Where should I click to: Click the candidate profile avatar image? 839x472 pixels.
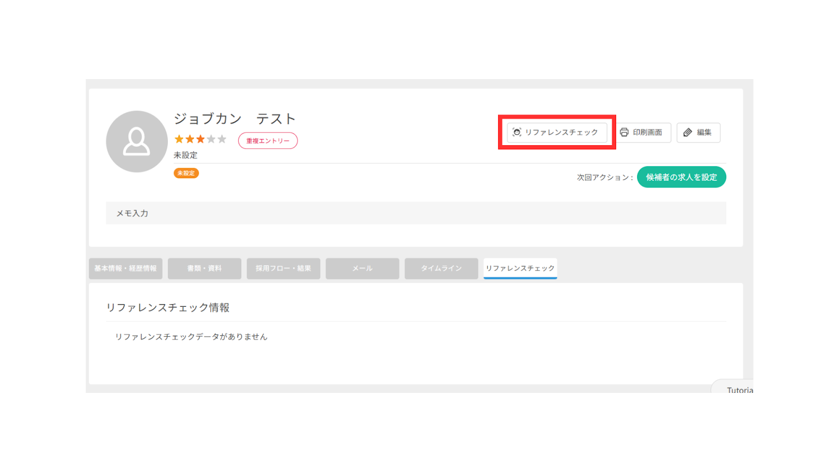pos(136,142)
